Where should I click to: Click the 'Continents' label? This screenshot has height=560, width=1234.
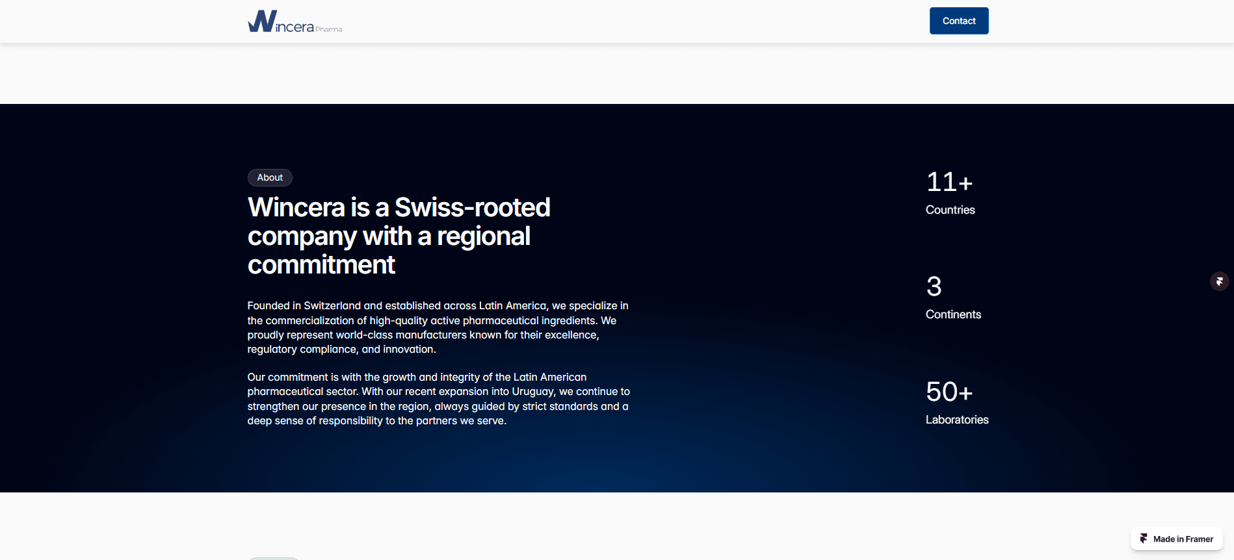point(953,314)
